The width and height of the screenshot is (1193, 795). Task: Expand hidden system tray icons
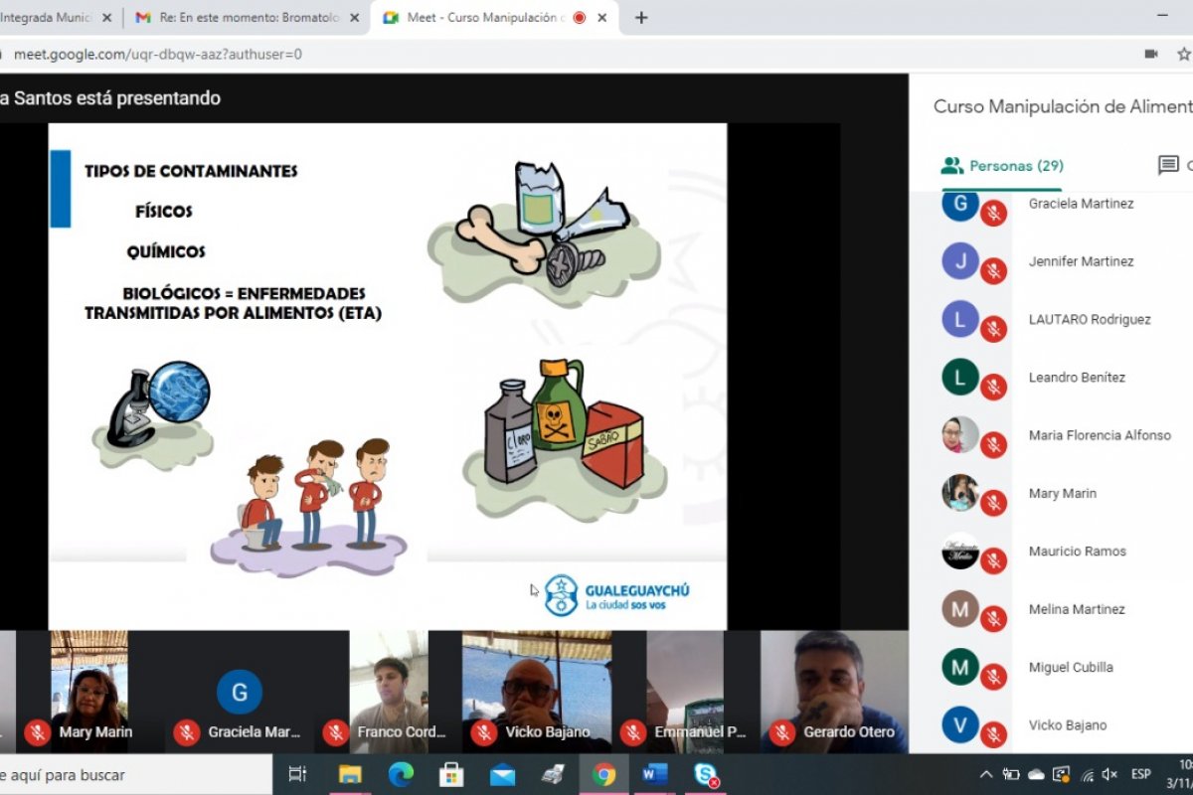point(985,775)
